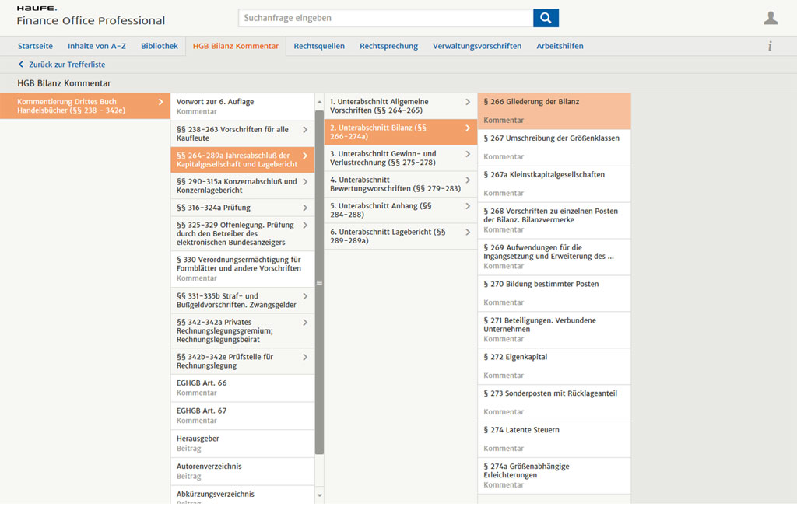Viewport: 797px width, 521px height.
Task: Expand 2. Unterabschnitt Bilanz chevron
Action: tap(468, 128)
